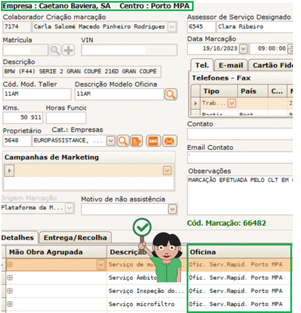Expand the Serviço Âmbito row
Viewport: 301px width, 313px height.
(10, 278)
